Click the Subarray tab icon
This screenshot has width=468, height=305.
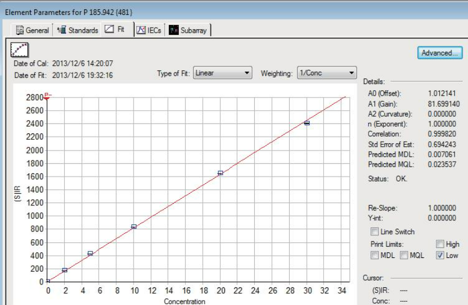point(174,30)
